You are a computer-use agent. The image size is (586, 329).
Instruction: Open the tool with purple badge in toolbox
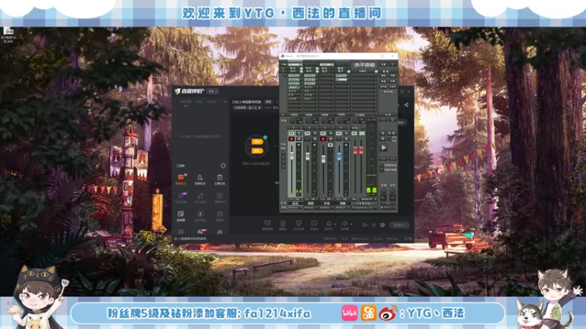181,197
